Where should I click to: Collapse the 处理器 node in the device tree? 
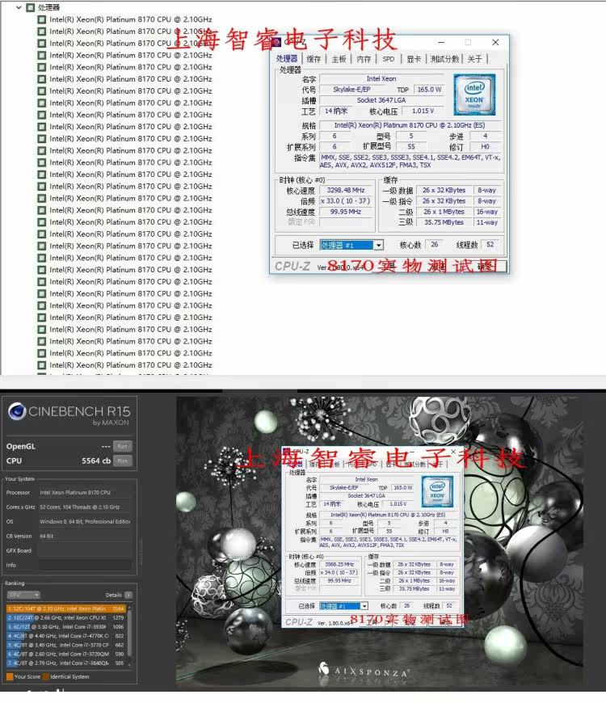tap(19, 7)
